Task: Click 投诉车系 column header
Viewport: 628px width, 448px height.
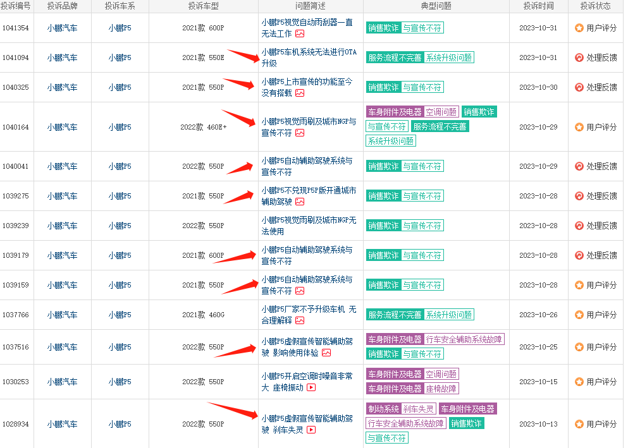Action: 120,6
